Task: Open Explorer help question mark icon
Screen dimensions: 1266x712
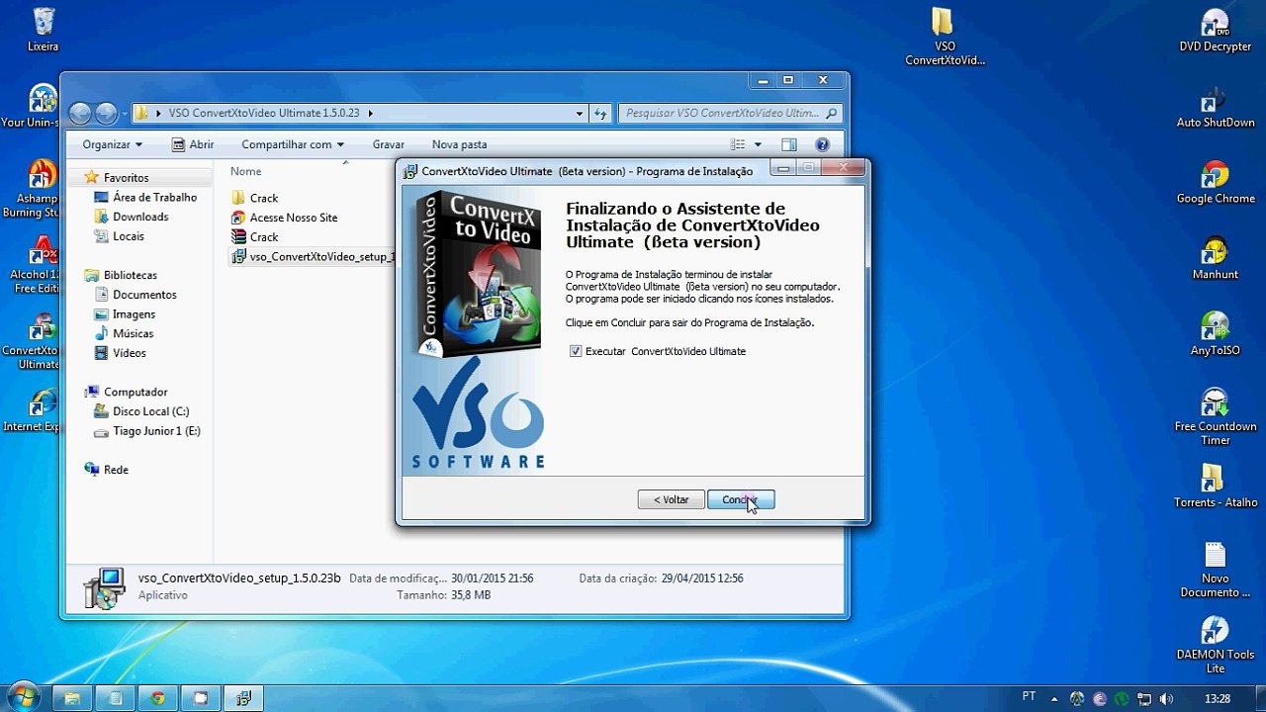Action: (822, 144)
